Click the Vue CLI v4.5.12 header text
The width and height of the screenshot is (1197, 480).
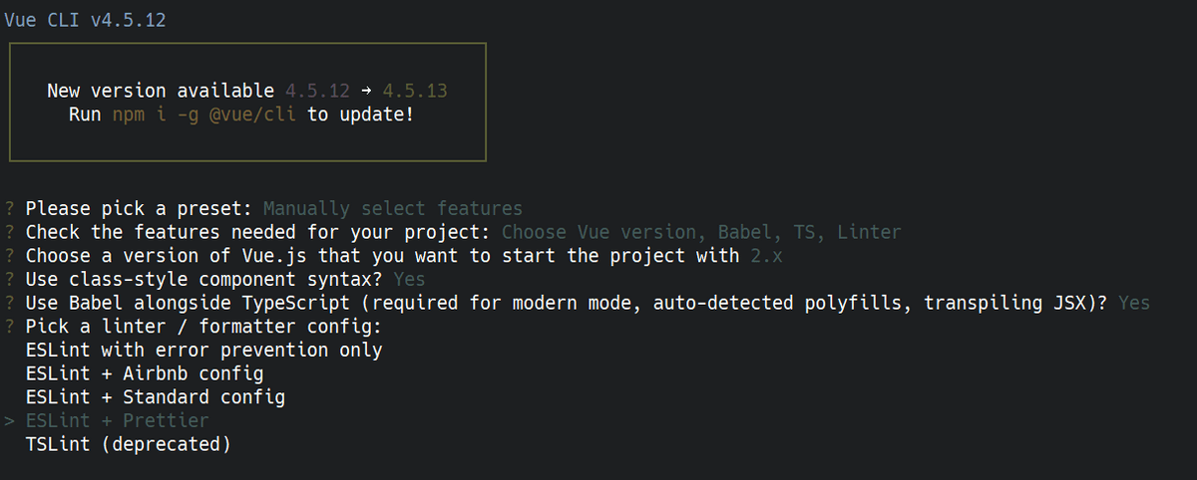coord(84,20)
